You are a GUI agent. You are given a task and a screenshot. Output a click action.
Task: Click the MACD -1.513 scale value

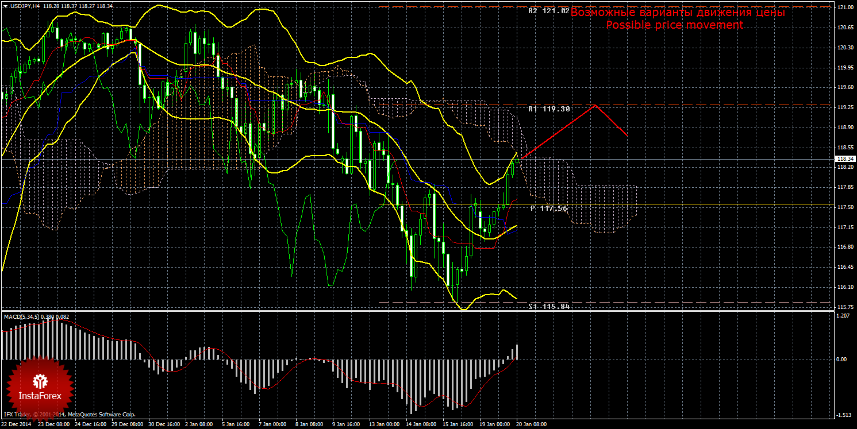coord(843,415)
